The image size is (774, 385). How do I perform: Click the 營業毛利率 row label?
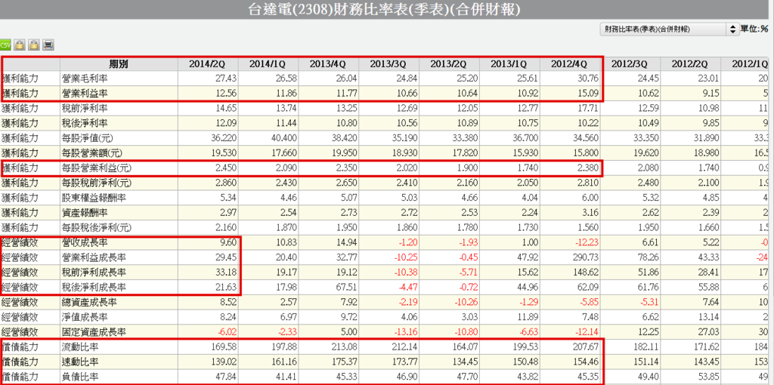pyautogui.click(x=85, y=79)
